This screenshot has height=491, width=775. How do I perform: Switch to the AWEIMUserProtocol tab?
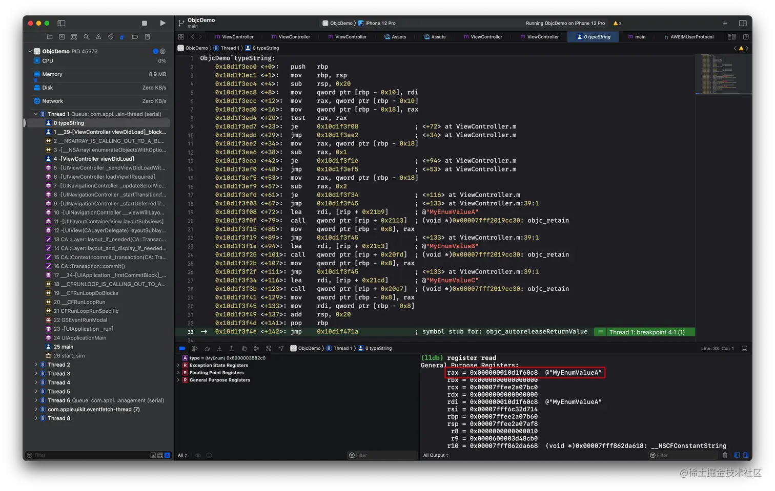click(688, 37)
